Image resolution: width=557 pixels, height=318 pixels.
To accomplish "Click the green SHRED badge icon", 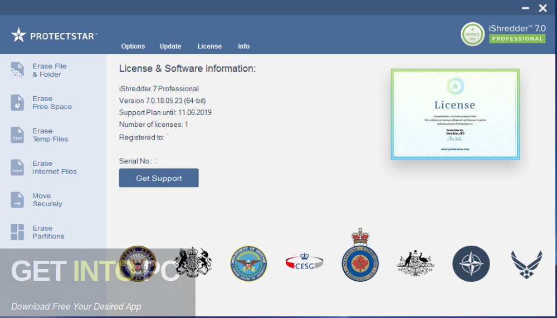I will click(472, 34).
